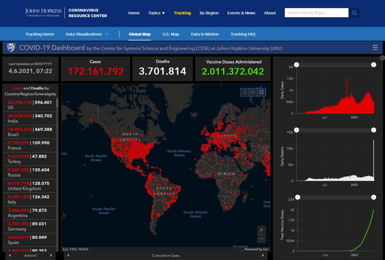This screenshot has width=385, height=260.
Task: Open the Topics dropdown menu
Action: [157, 13]
